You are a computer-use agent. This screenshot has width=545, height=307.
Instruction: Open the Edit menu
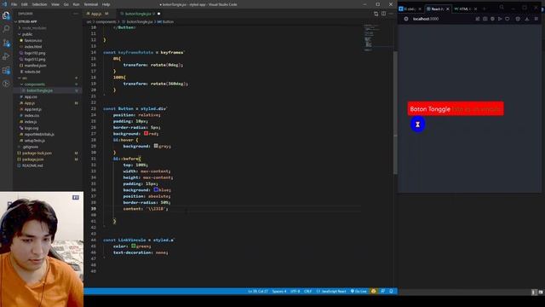[25, 4]
